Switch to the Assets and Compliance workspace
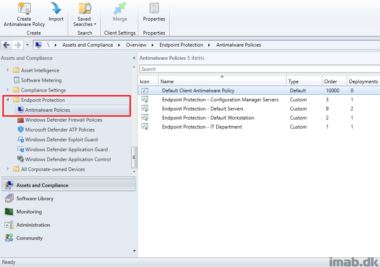 68,185
